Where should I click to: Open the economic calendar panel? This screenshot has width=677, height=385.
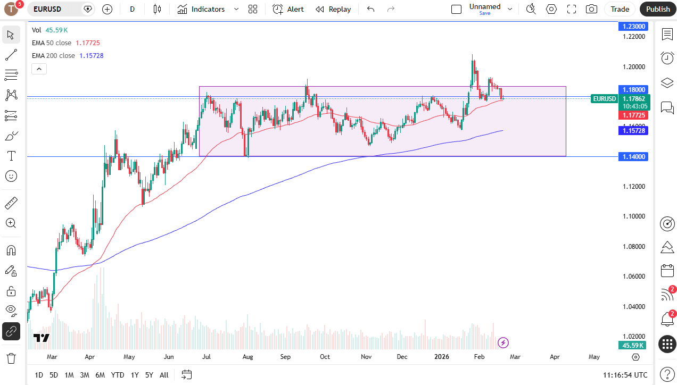667,271
